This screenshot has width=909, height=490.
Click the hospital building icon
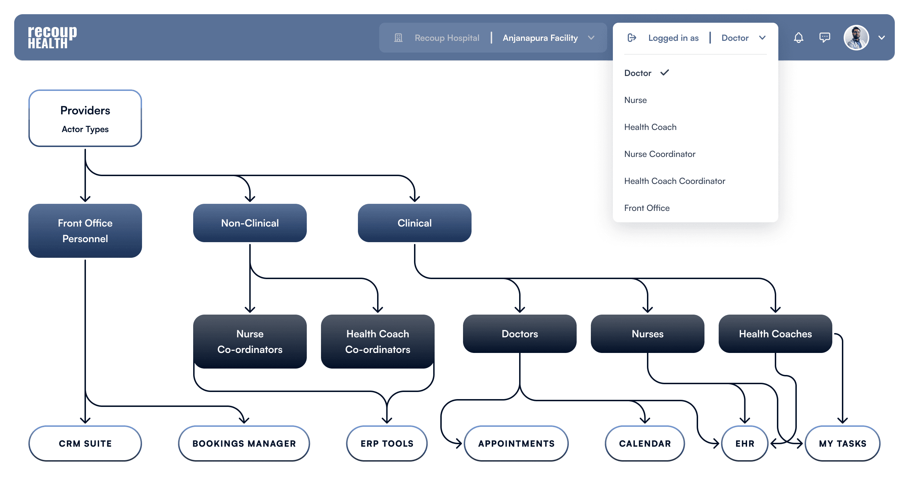point(398,38)
